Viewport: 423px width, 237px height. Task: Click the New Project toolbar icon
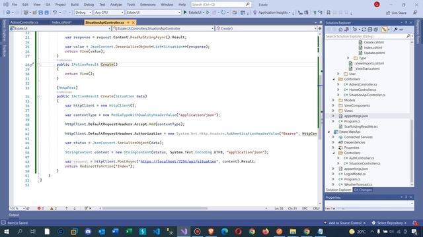pos(26,13)
